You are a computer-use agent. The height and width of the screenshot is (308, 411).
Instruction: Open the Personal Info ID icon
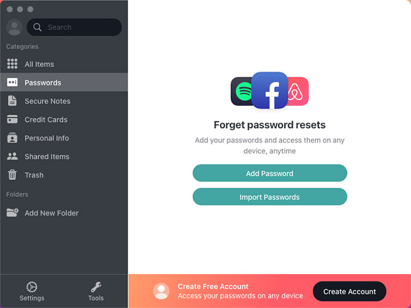pyautogui.click(x=12, y=138)
